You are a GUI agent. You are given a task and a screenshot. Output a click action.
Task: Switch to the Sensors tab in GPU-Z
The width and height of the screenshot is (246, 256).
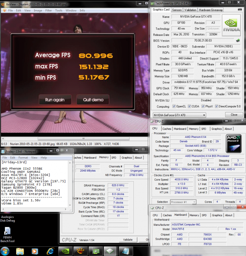point(177,10)
